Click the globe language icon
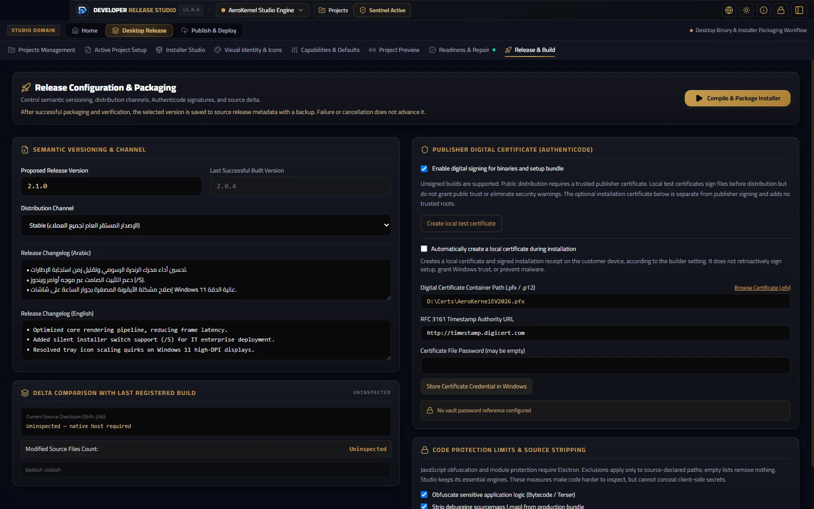 point(729,10)
